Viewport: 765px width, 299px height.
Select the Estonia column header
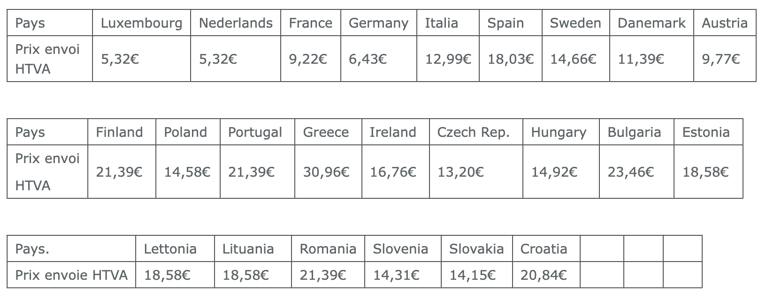click(x=709, y=132)
